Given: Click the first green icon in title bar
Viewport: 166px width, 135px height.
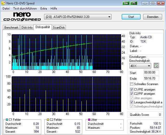Looking at the screenshot, I should 126,3.
